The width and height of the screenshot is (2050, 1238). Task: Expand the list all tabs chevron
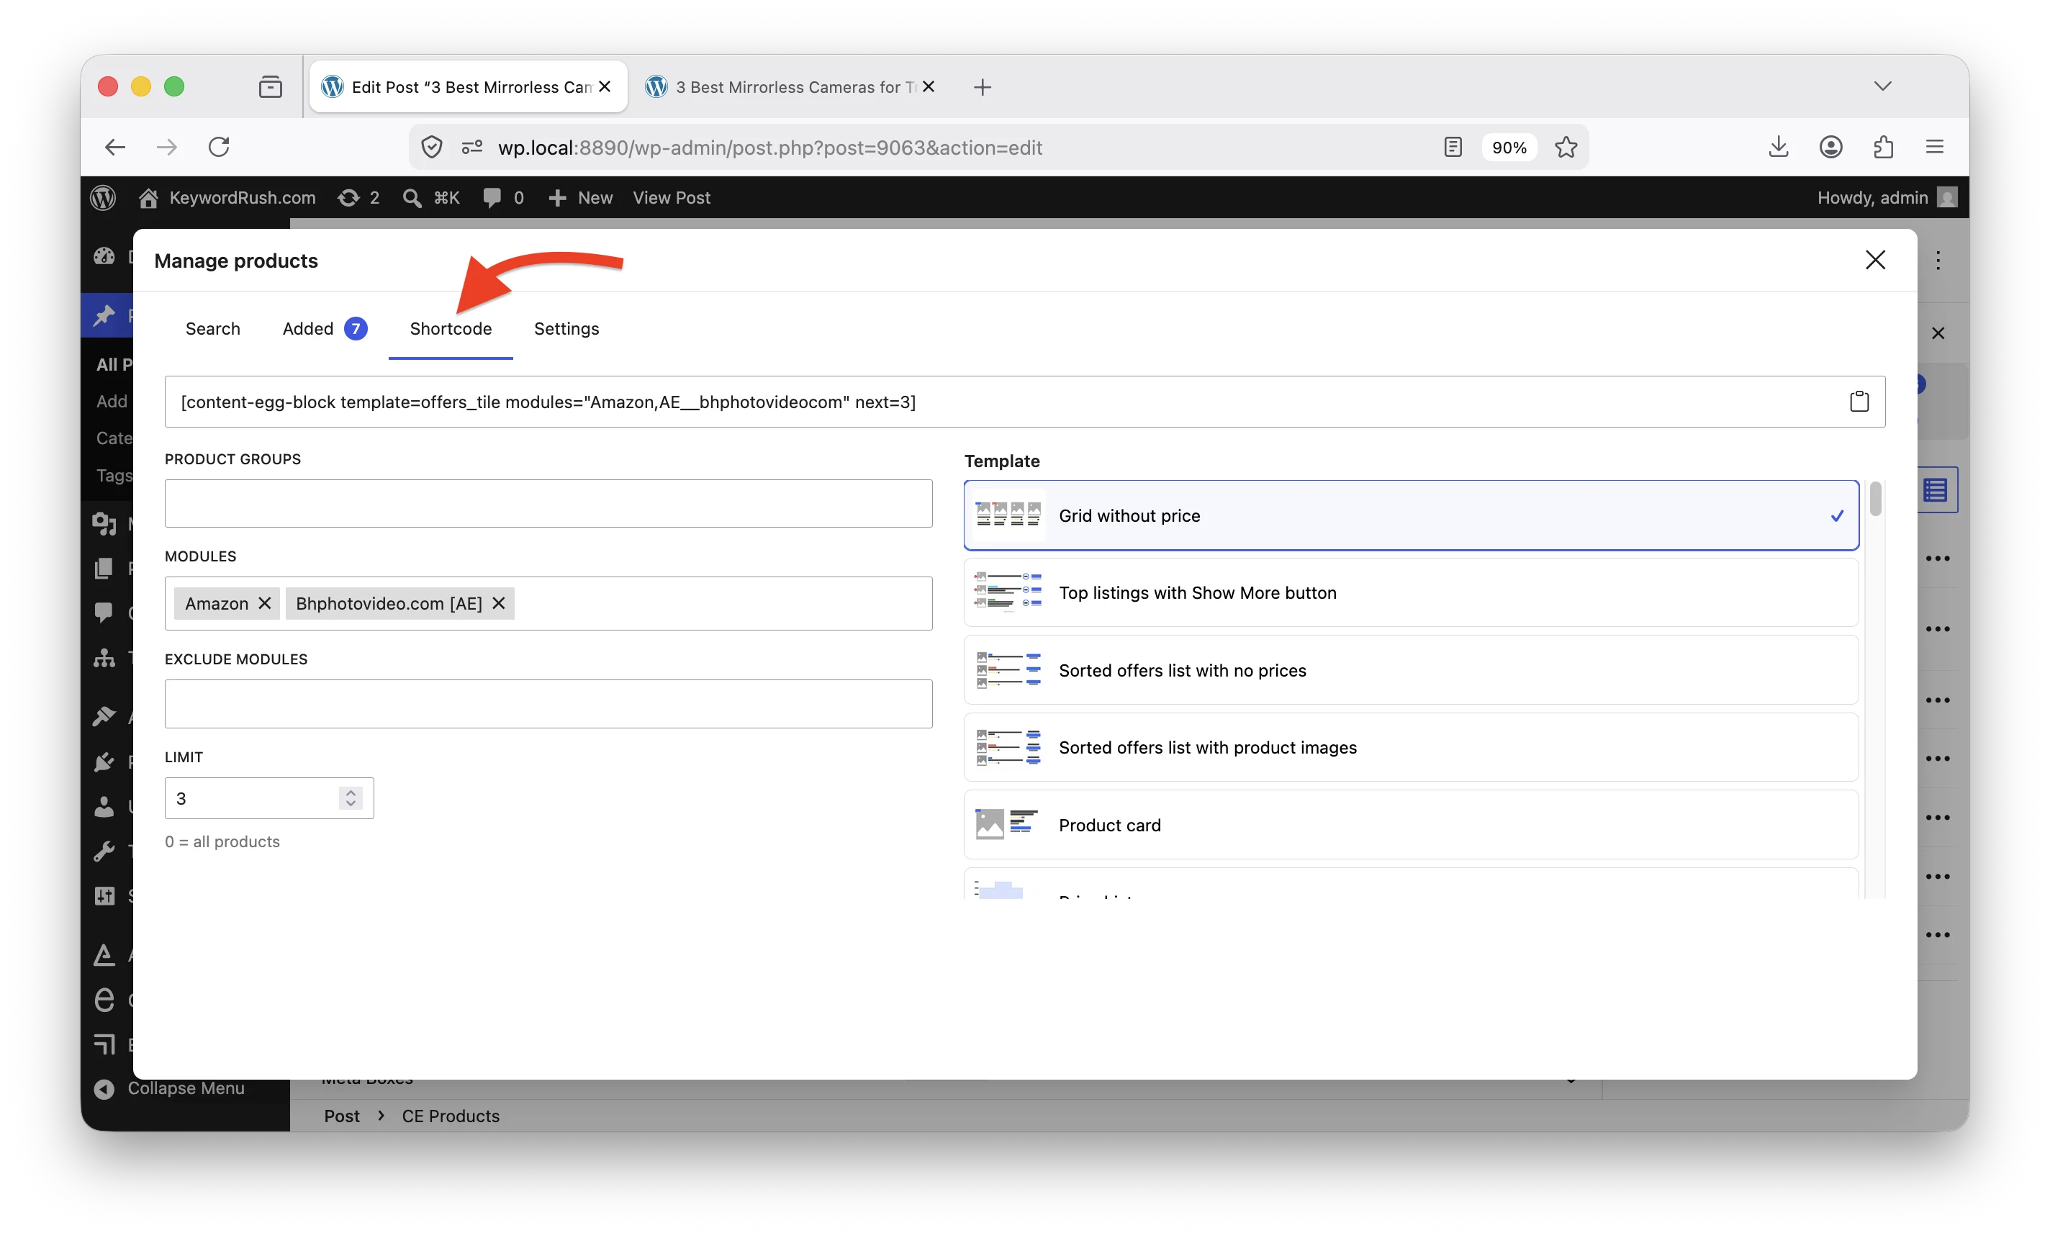click(1883, 86)
